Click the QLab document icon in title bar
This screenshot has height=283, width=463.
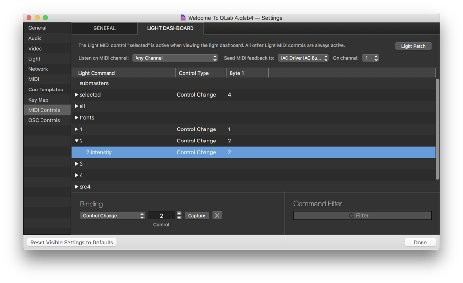[183, 18]
